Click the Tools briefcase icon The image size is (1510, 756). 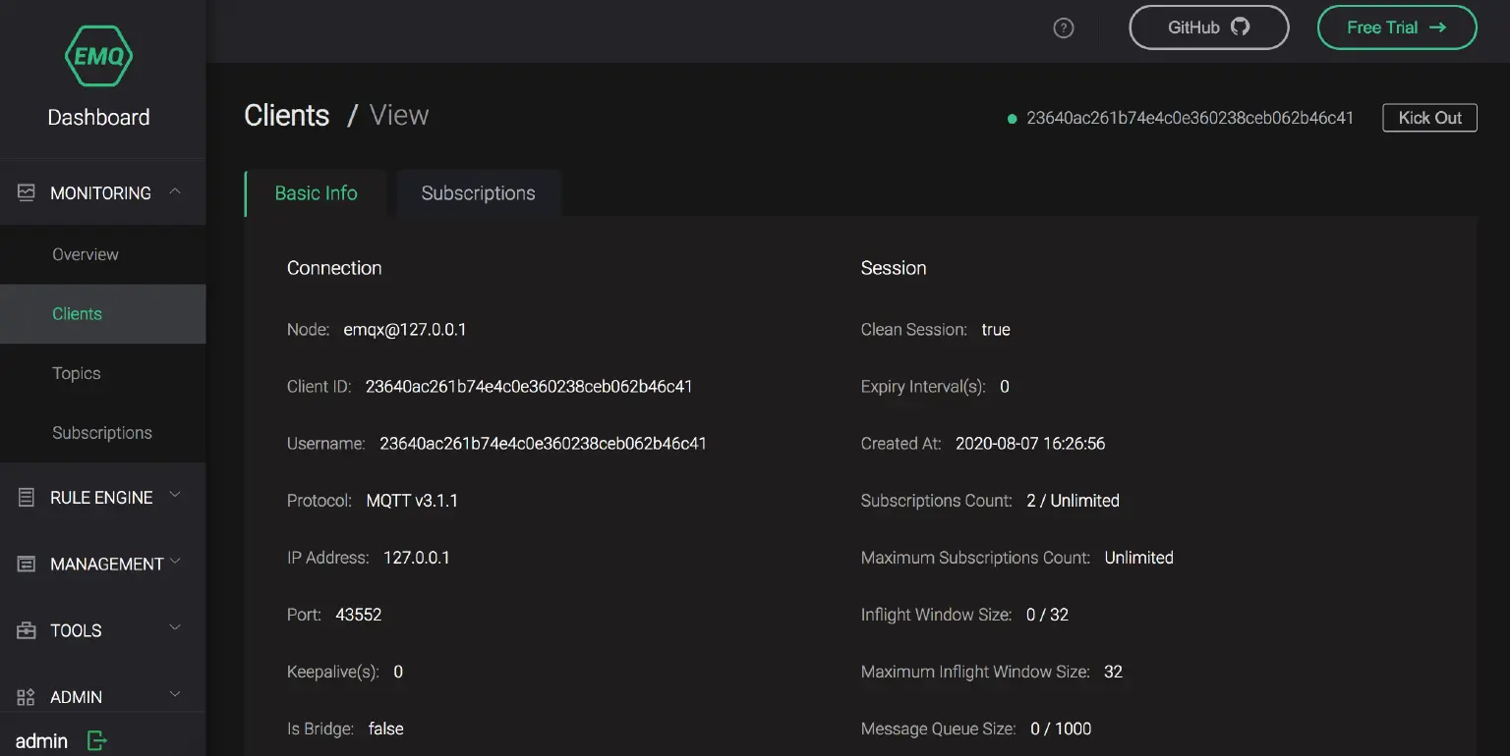click(27, 630)
